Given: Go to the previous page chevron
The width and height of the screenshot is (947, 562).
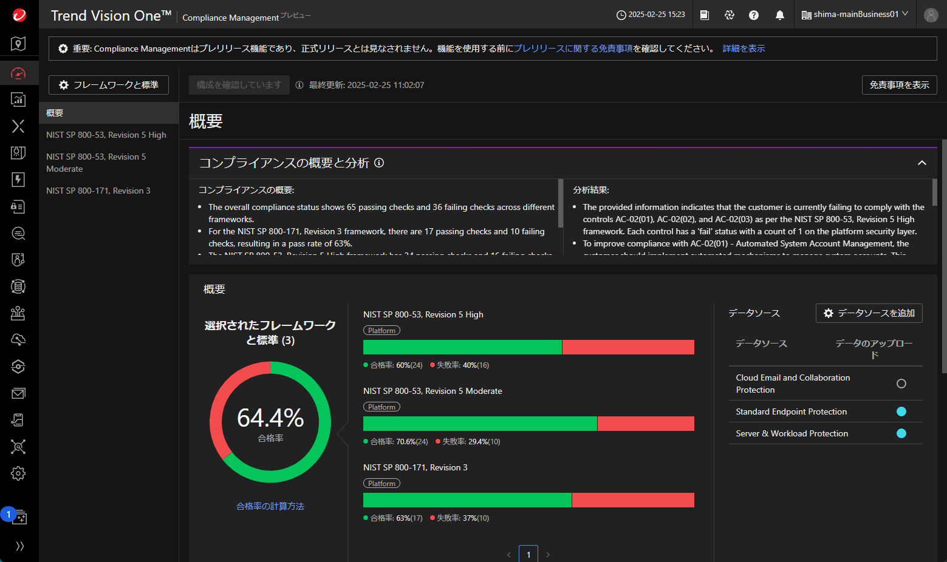Looking at the screenshot, I should point(509,555).
